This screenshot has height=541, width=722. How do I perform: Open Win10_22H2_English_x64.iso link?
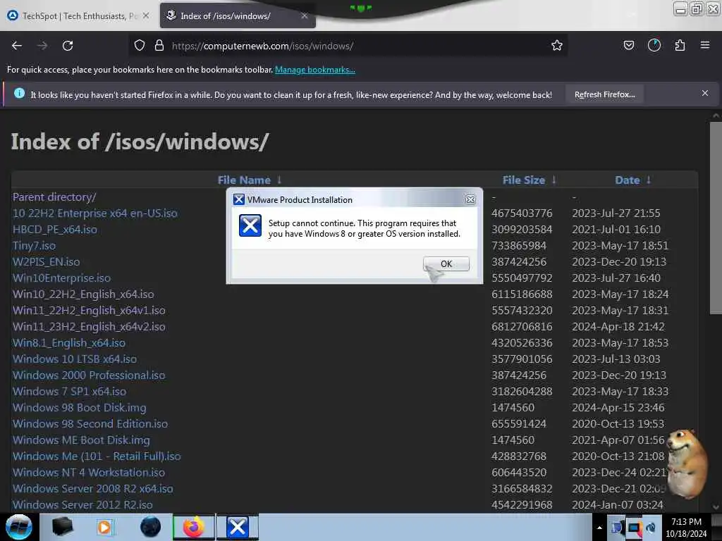coord(83,294)
